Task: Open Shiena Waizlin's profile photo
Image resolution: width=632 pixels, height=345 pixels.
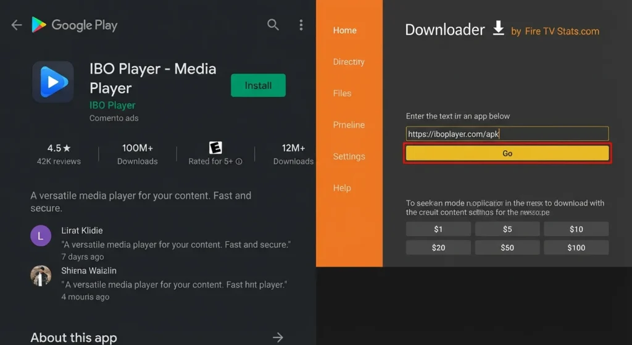Action: click(41, 276)
